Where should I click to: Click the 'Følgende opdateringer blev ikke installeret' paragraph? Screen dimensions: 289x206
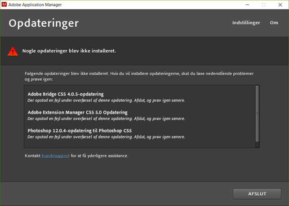coord(139,76)
